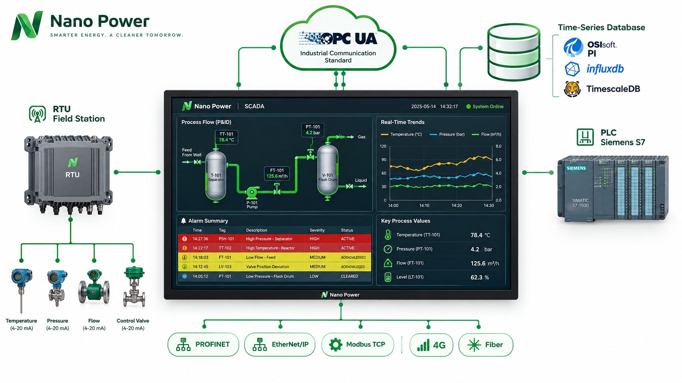Click the OPC UA cloud logo
This screenshot has height=383, width=682.
coord(338,38)
